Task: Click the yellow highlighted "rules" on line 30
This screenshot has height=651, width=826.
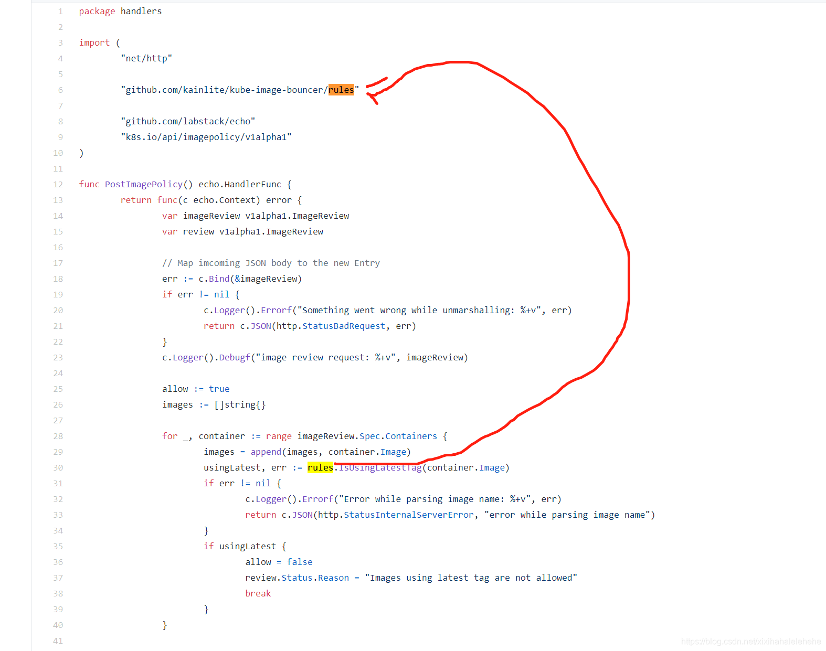Action: [320, 467]
